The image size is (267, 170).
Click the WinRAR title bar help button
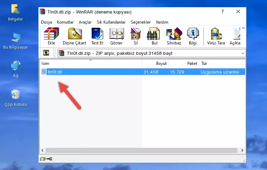click(223, 11)
